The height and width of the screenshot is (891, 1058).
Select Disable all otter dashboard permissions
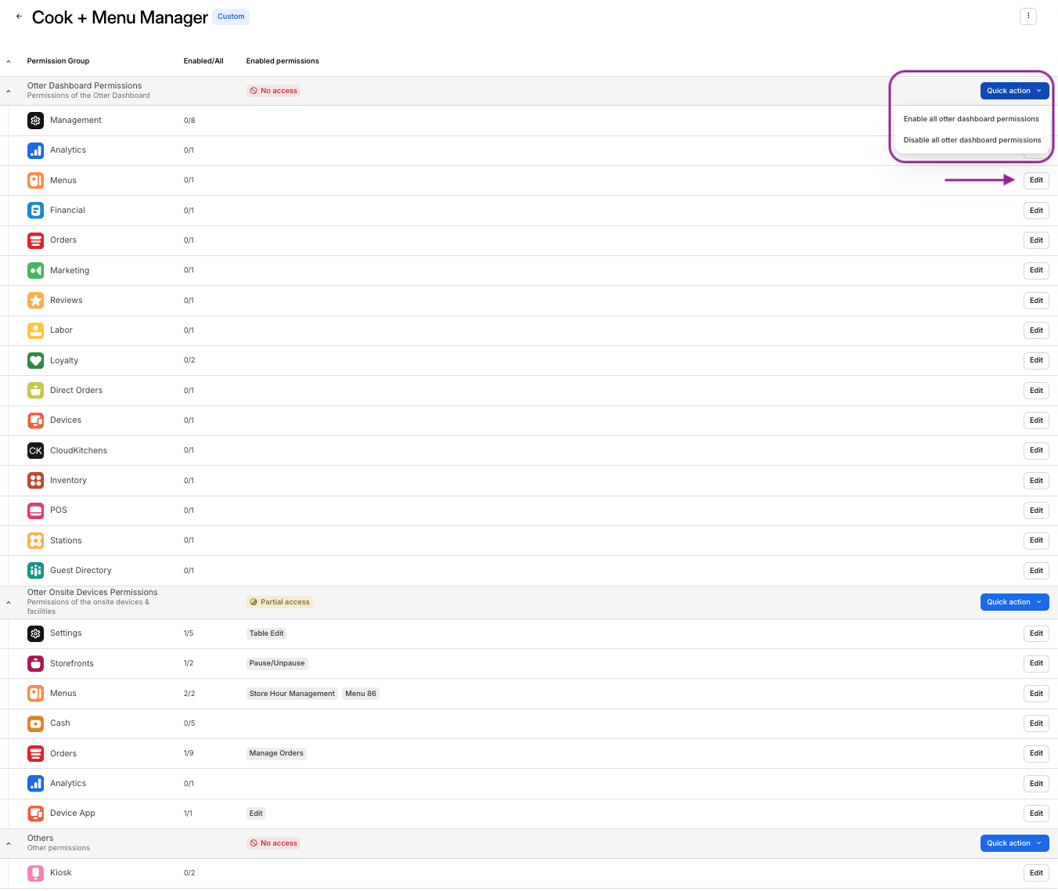(x=971, y=140)
